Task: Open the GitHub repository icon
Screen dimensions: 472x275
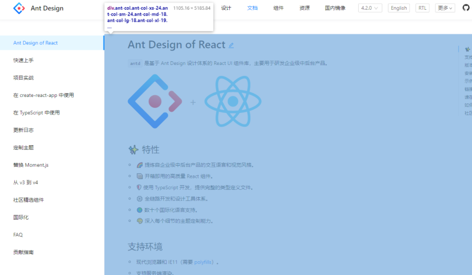Action: pyautogui.click(x=466, y=8)
